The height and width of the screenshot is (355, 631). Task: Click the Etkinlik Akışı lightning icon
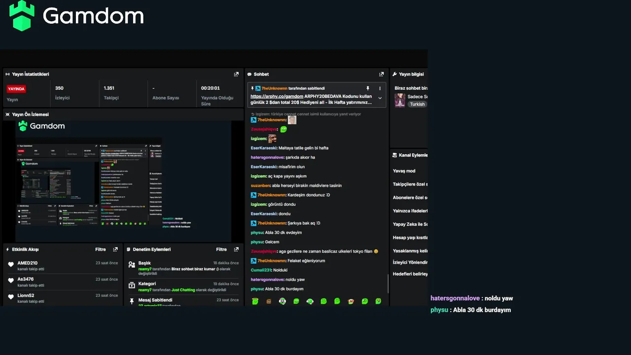7,249
